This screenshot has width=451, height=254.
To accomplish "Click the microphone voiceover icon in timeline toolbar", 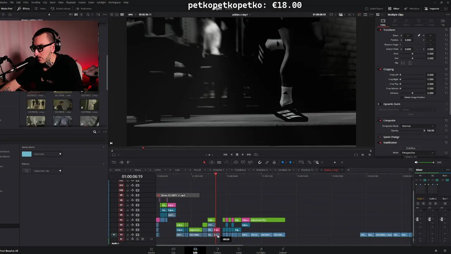I will tap(128, 162).
